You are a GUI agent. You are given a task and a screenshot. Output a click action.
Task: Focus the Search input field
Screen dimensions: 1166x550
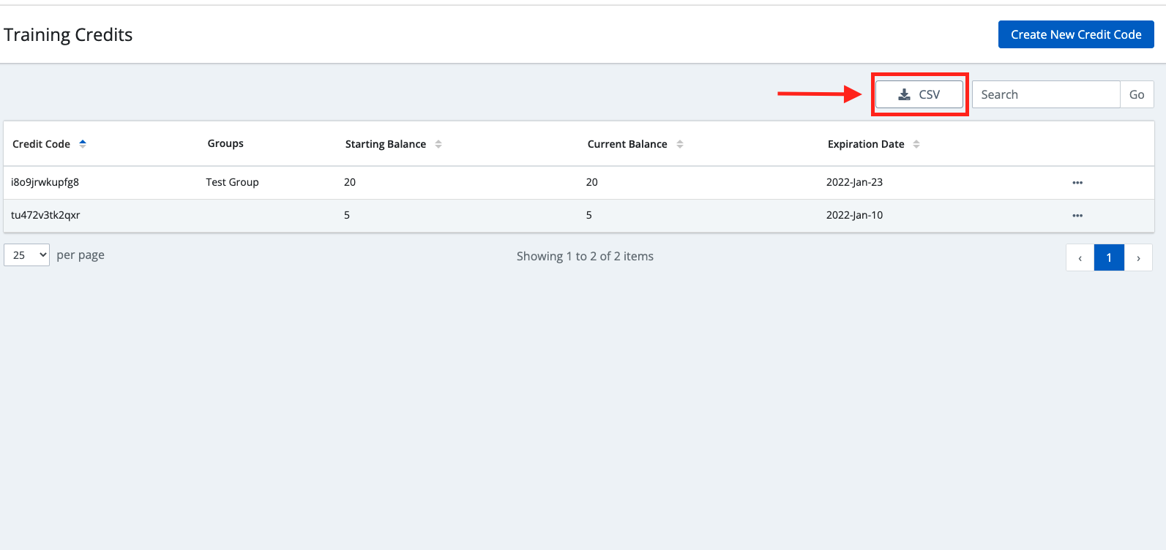(1045, 94)
